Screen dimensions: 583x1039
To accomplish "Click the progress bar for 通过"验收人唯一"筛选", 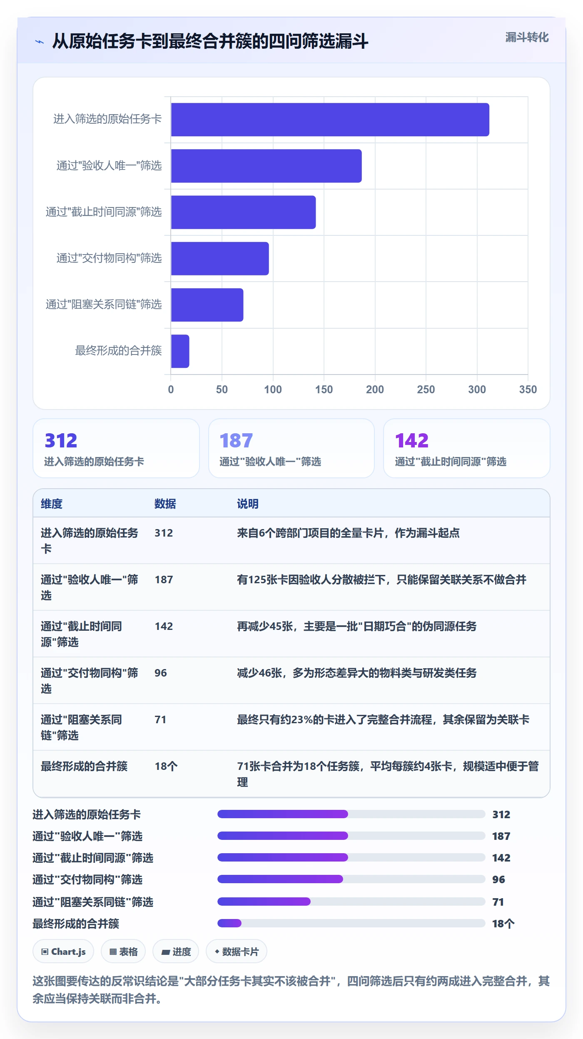I will [351, 836].
